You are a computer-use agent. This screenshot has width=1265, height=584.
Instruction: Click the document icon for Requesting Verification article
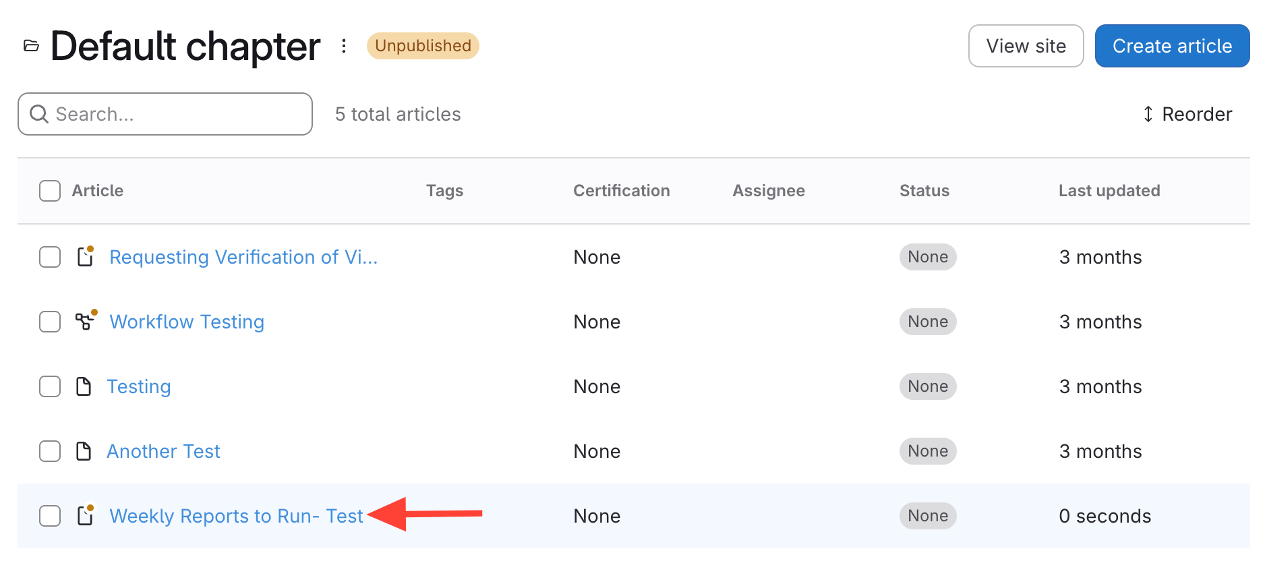(85, 257)
